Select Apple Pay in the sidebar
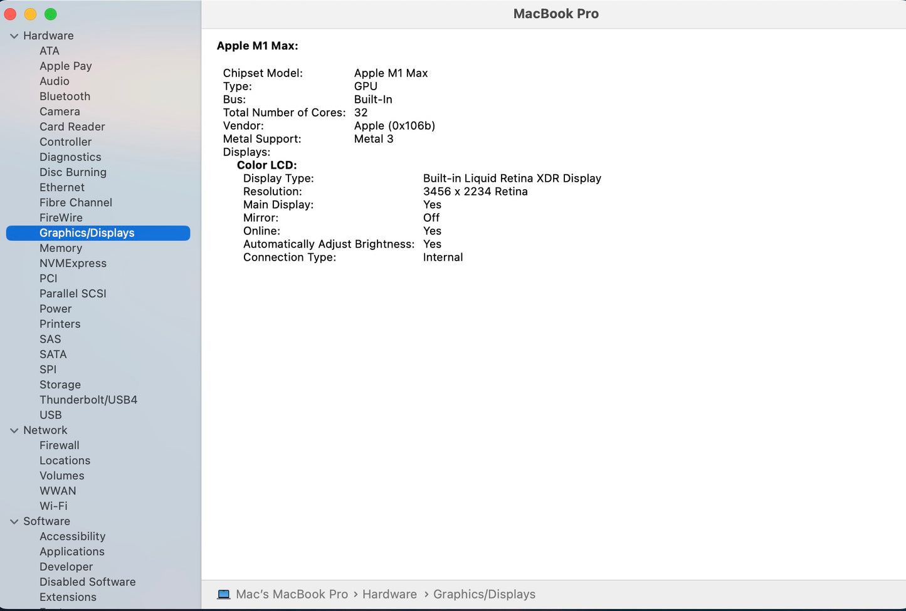The width and height of the screenshot is (906, 611). coord(66,66)
